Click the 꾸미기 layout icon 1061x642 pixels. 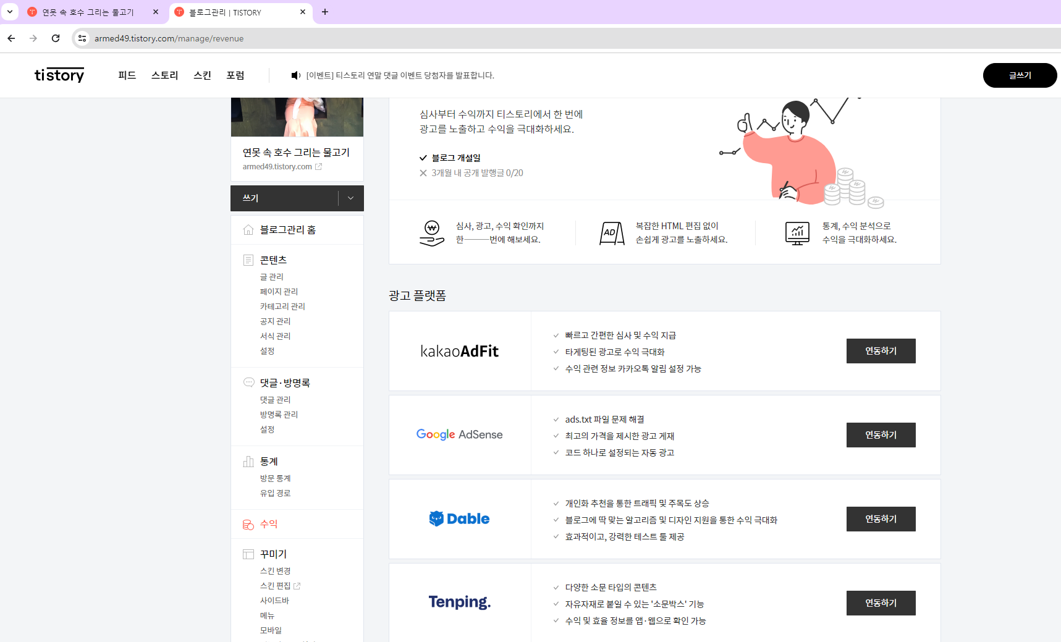248,554
